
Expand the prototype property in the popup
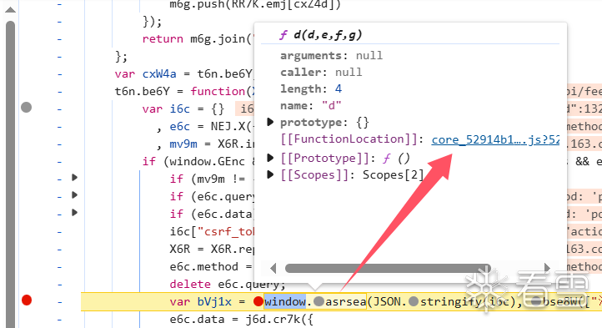pyautogui.click(x=270, y=123)
